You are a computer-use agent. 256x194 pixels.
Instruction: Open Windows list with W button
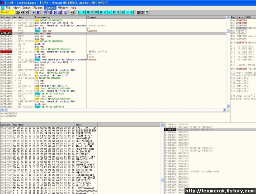pyautogui.click(x=97, y=12)
